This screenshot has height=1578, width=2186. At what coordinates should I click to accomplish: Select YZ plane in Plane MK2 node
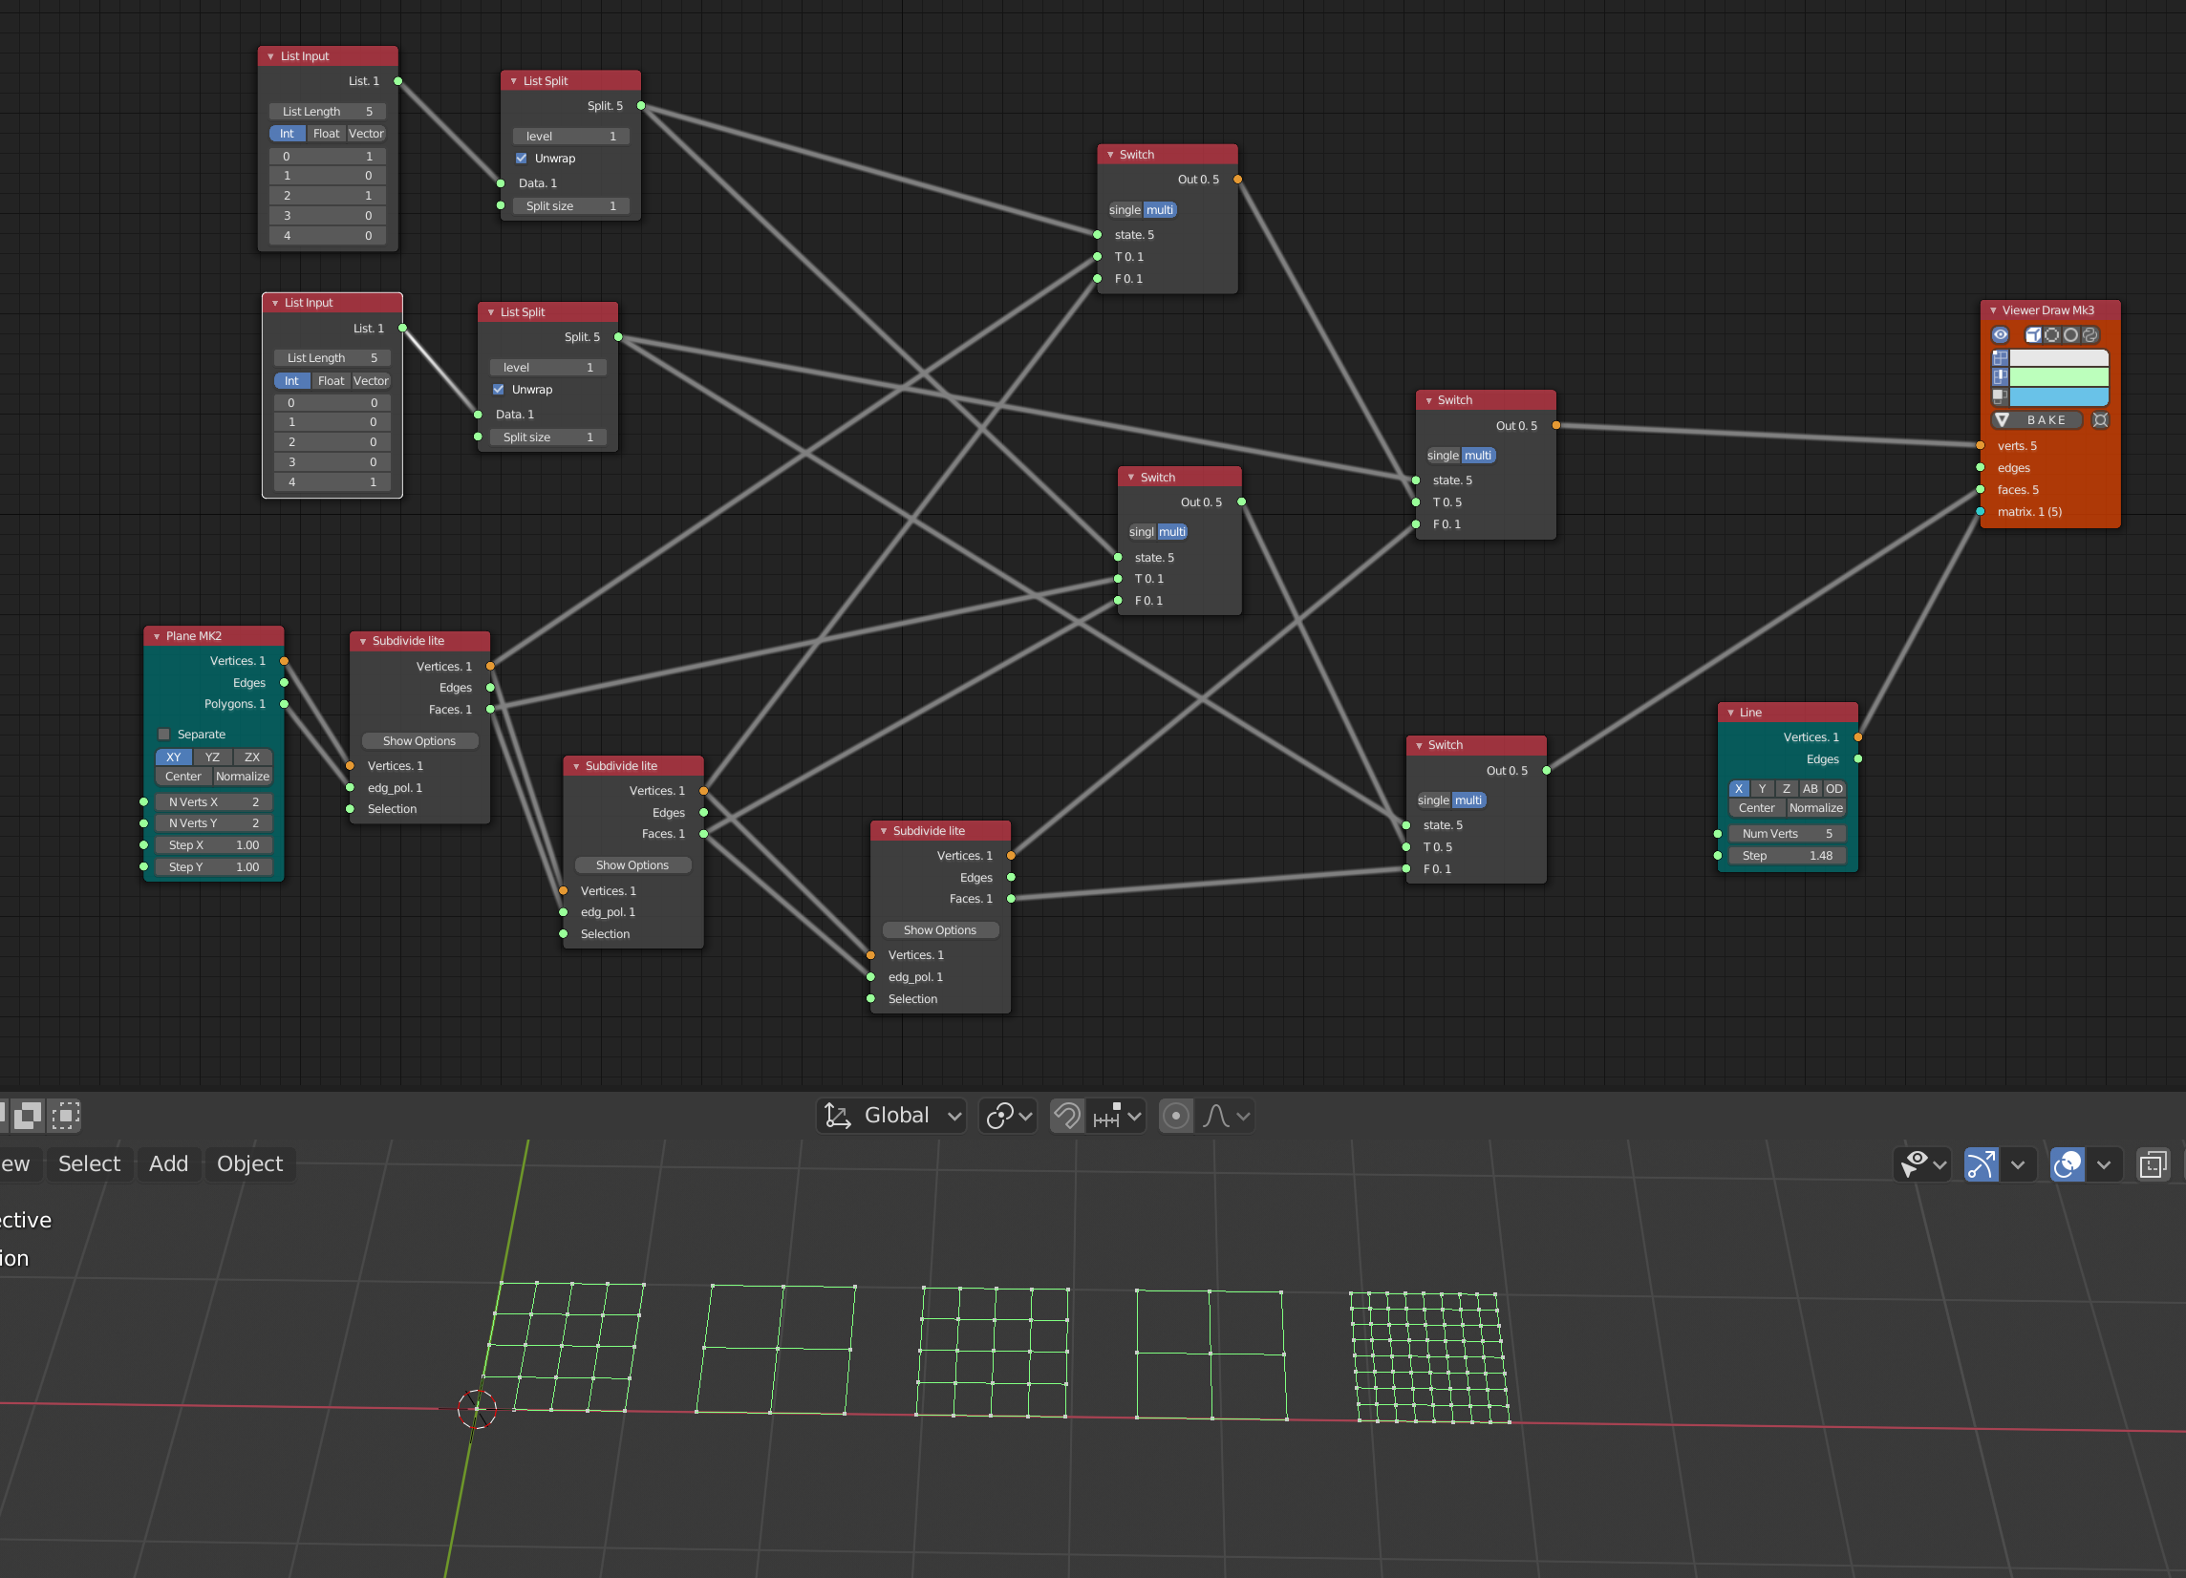click(212, 757)
